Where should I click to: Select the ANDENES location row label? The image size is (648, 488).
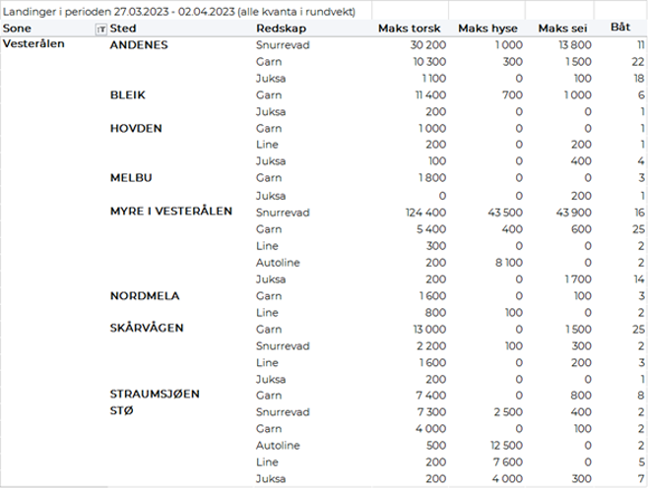tap(139, 45)
